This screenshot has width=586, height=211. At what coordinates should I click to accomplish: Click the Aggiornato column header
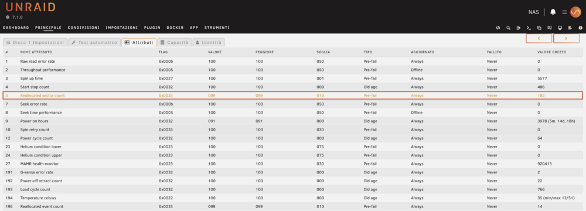pos(423,52)
